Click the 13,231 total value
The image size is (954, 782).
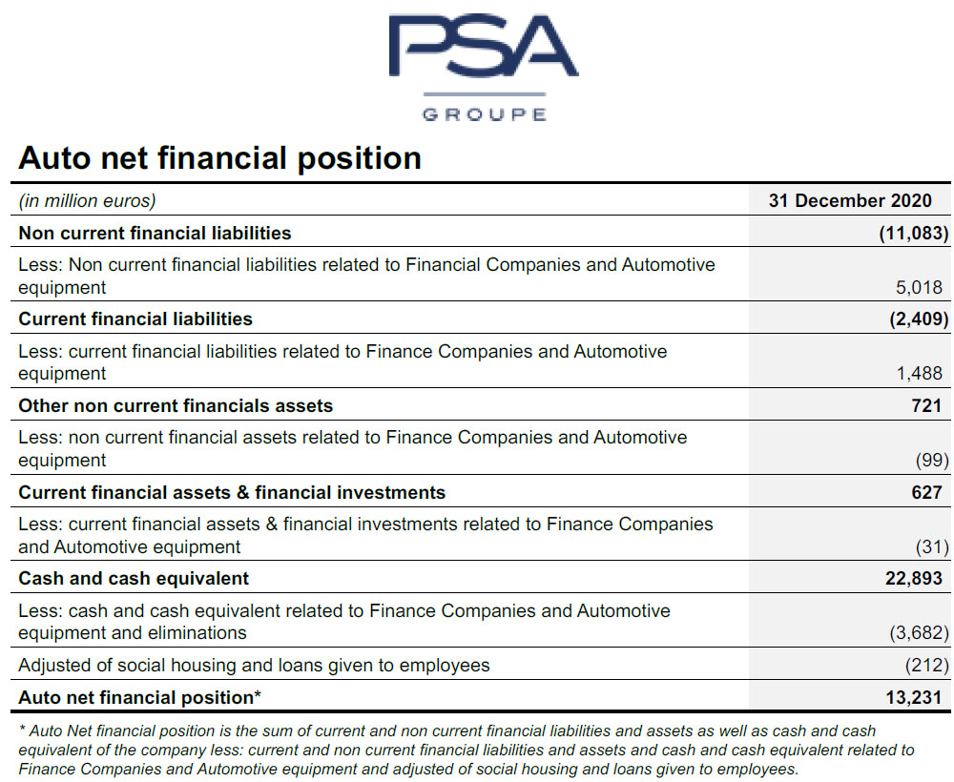(x=913, y=697)
